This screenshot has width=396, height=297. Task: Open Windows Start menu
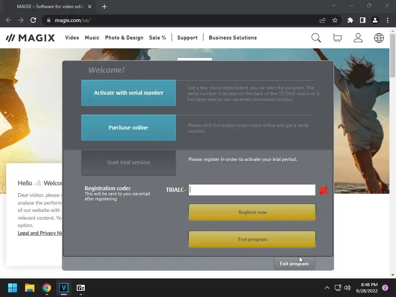(x=12, y=288)
